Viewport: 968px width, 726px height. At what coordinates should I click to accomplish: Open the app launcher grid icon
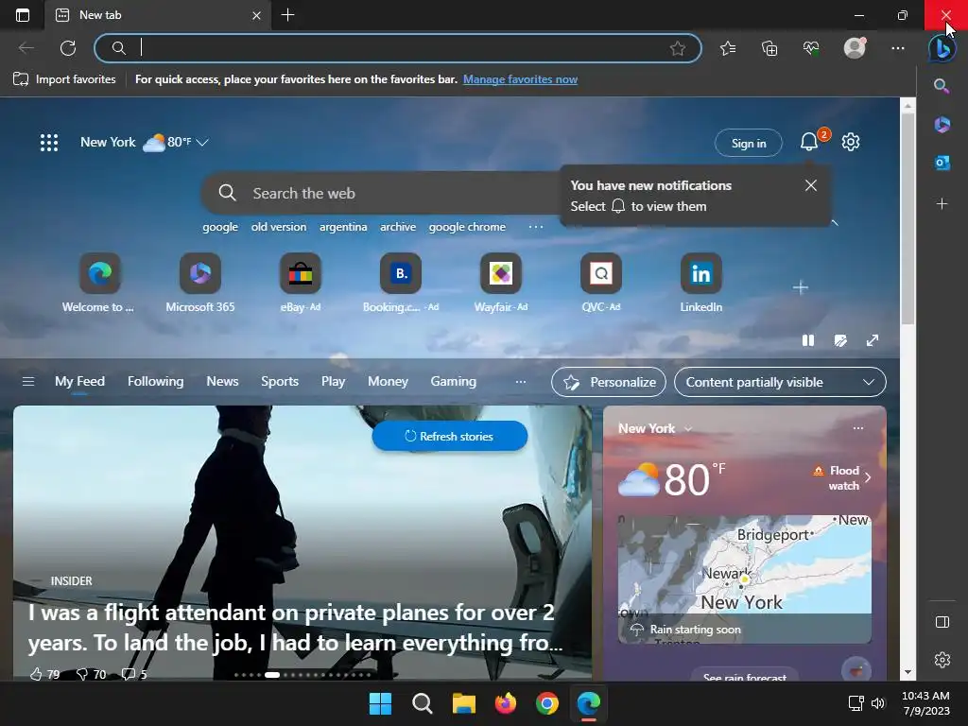pyautogui.click(x=49, y=143)
